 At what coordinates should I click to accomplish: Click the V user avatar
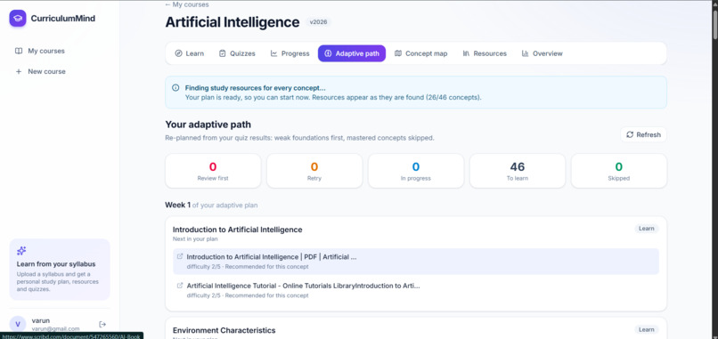pos(18,324)
